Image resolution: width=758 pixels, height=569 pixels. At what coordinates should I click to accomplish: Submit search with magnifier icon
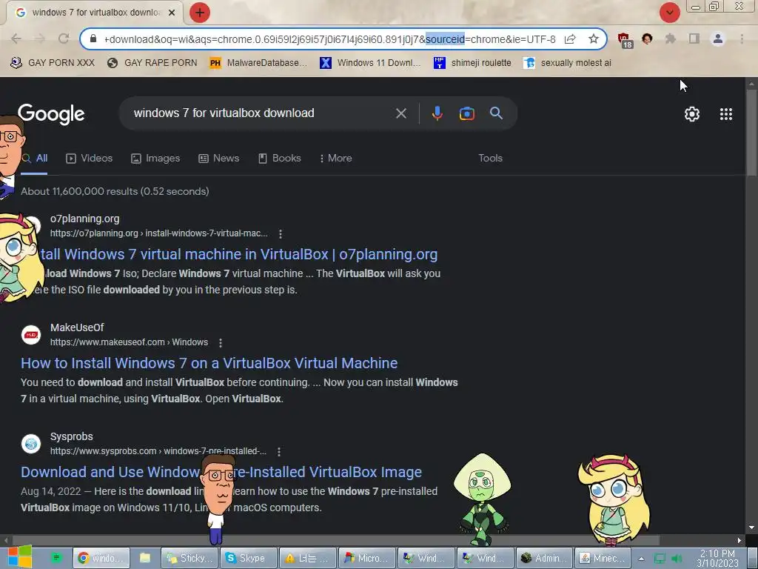pos(496,113)
